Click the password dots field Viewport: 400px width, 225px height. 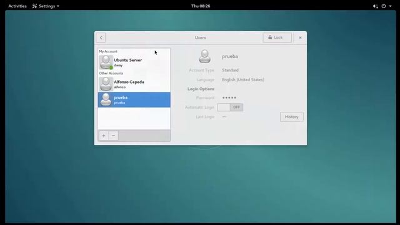229,97
